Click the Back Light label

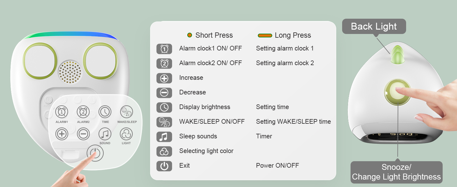(374, 26)
